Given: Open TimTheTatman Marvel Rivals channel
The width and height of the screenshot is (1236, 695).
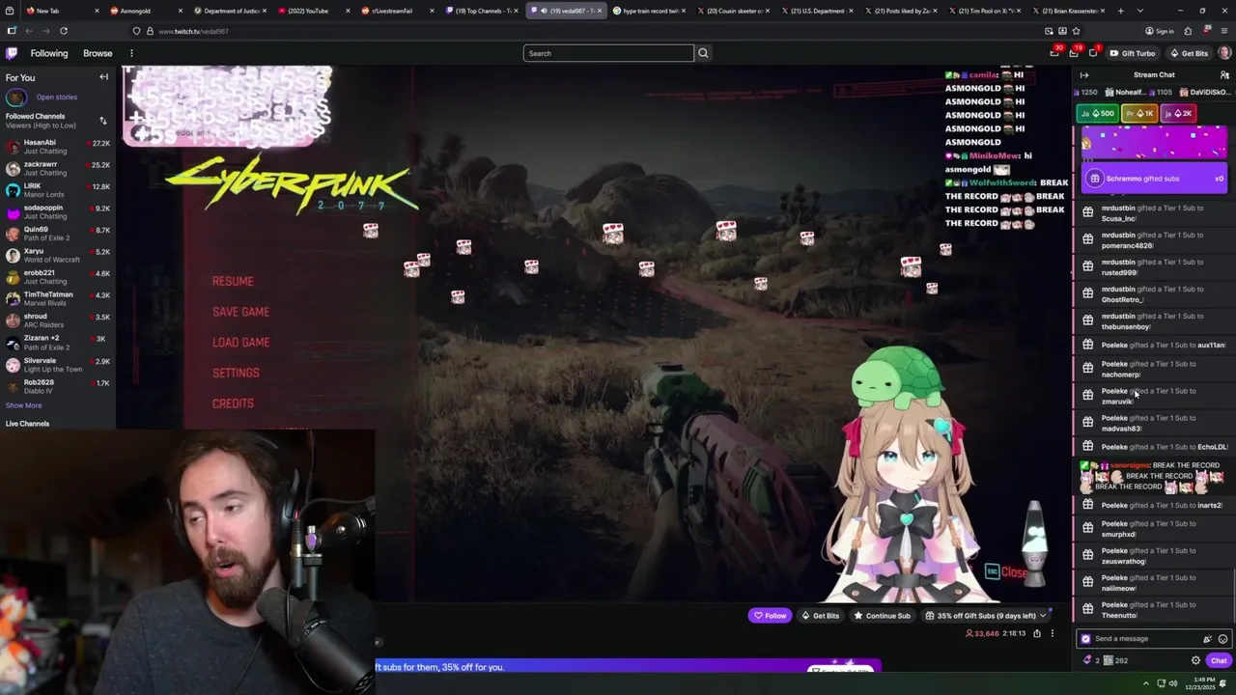Looking at the screenshot, I should (58, 298).
